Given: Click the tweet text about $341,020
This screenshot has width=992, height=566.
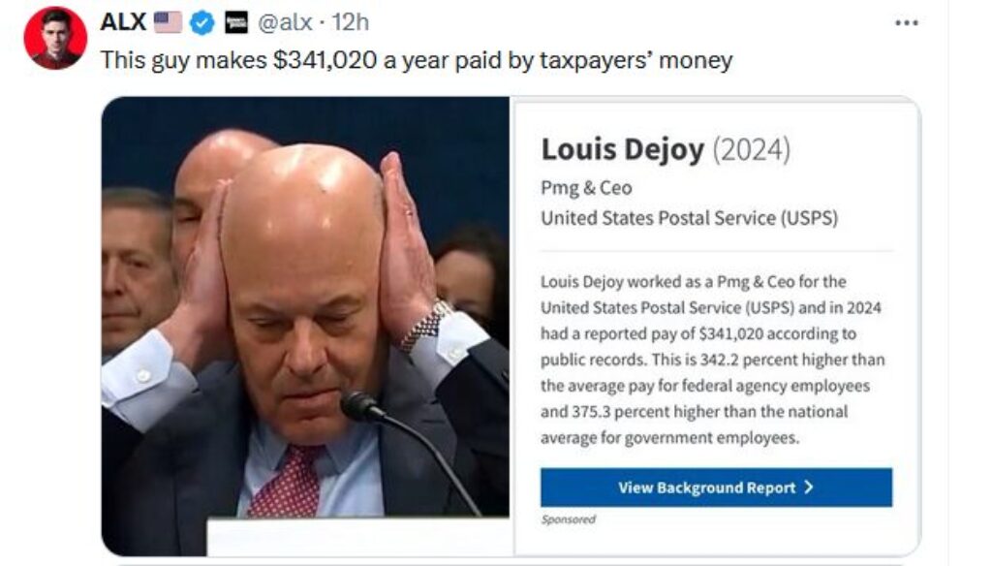Looking at the screenshot, I should coord(417,60).
